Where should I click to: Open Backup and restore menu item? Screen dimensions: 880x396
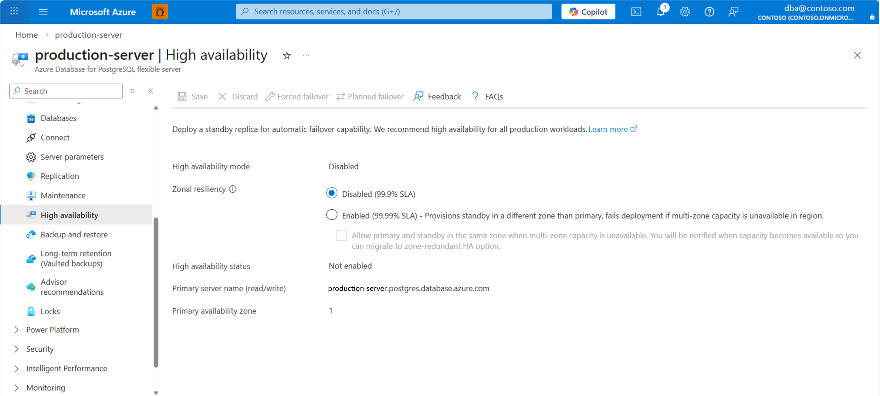tap(74, 234)
